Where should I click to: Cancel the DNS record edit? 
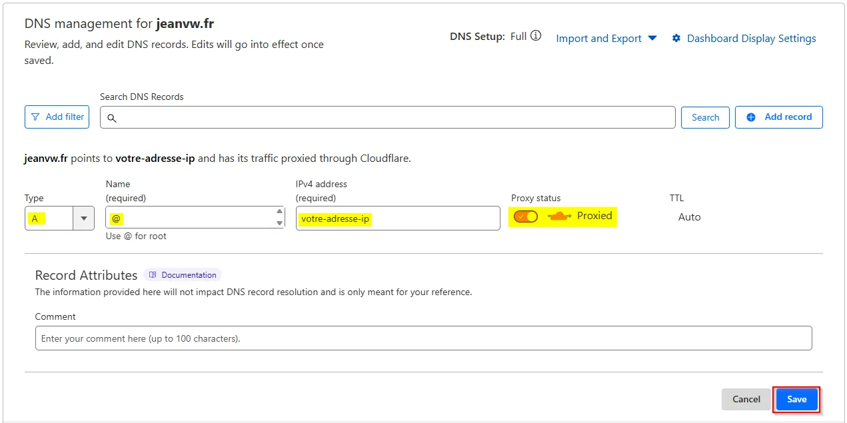(x=746, y=399)
